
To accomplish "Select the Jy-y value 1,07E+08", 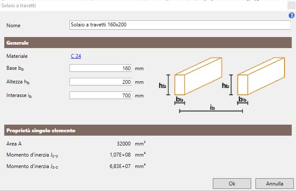I will click(120, 155).
